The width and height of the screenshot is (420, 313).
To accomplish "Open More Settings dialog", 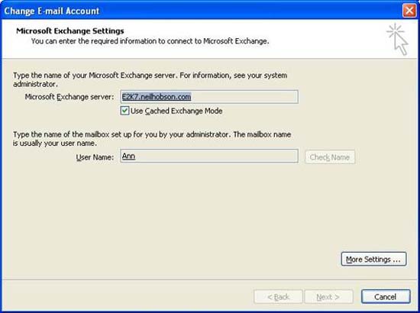I will (373, 259).
